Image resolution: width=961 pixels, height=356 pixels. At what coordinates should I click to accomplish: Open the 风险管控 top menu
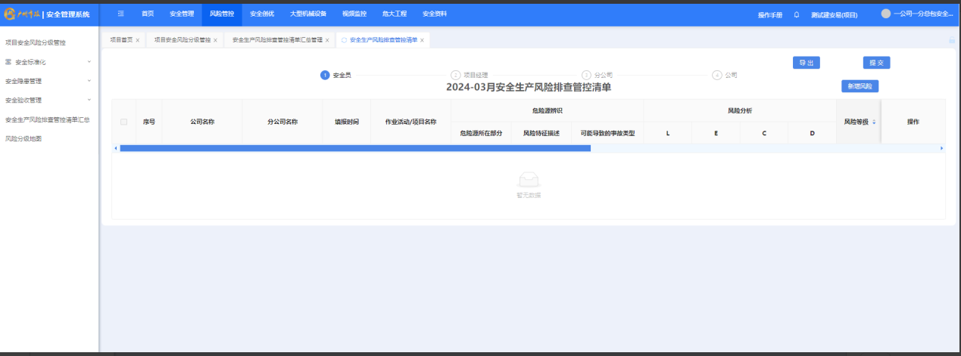tap(222, 14)
